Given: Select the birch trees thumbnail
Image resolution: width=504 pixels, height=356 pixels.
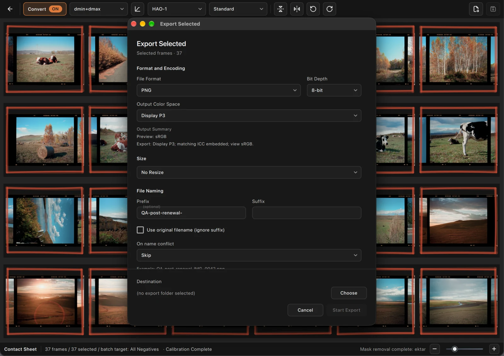Looking at the screenshot, I should 459,59.
